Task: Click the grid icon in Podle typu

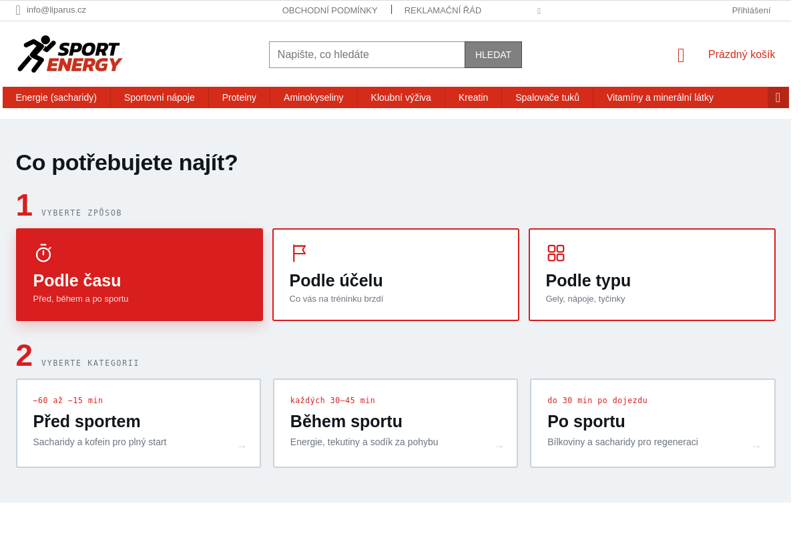Action: [x=556, y=253]
